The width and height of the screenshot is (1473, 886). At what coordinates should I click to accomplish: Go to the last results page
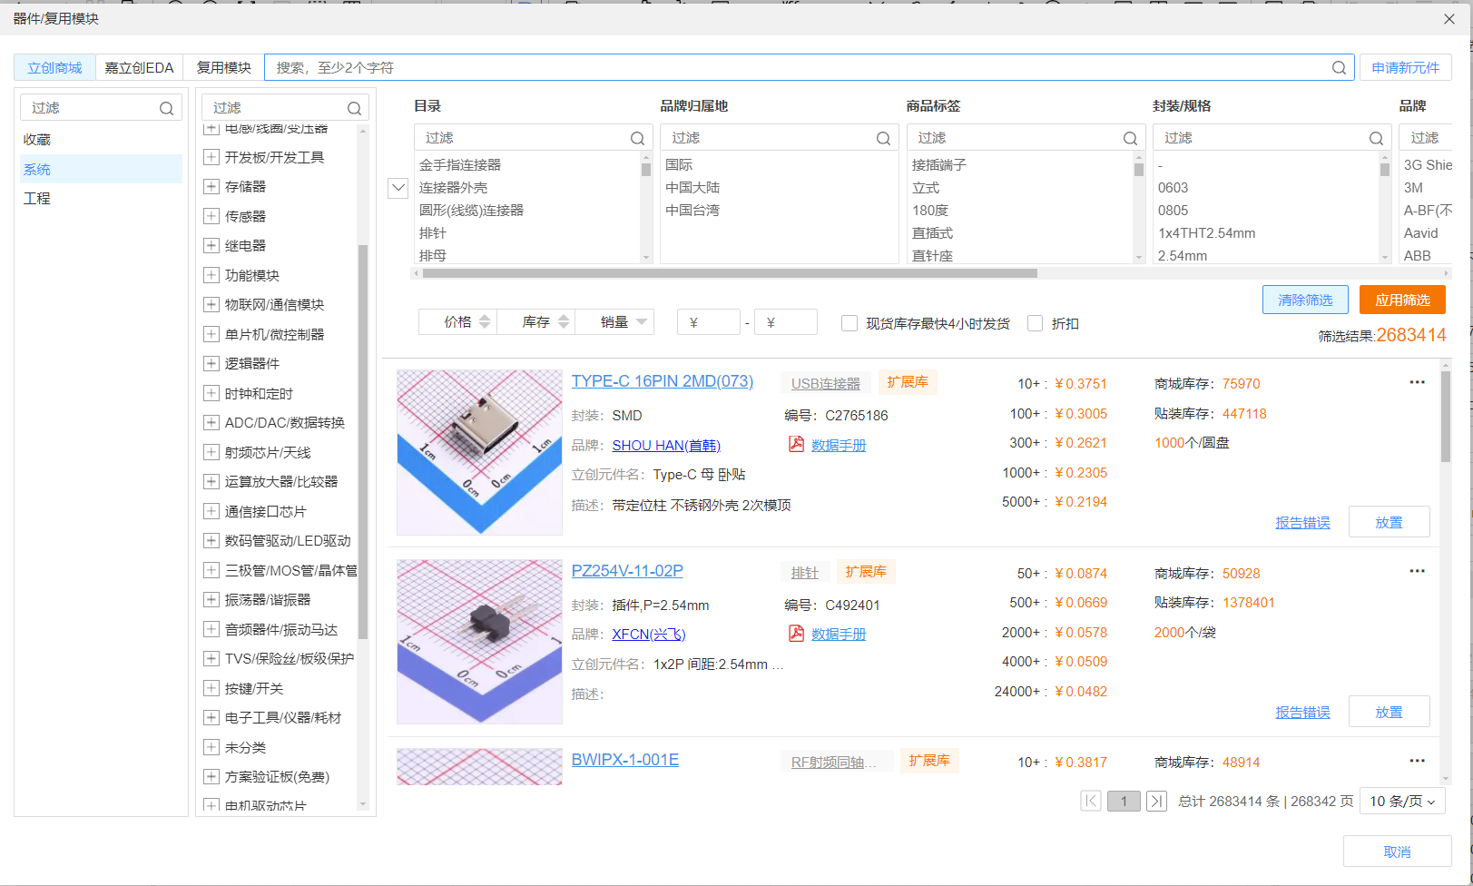(1156, 801)
